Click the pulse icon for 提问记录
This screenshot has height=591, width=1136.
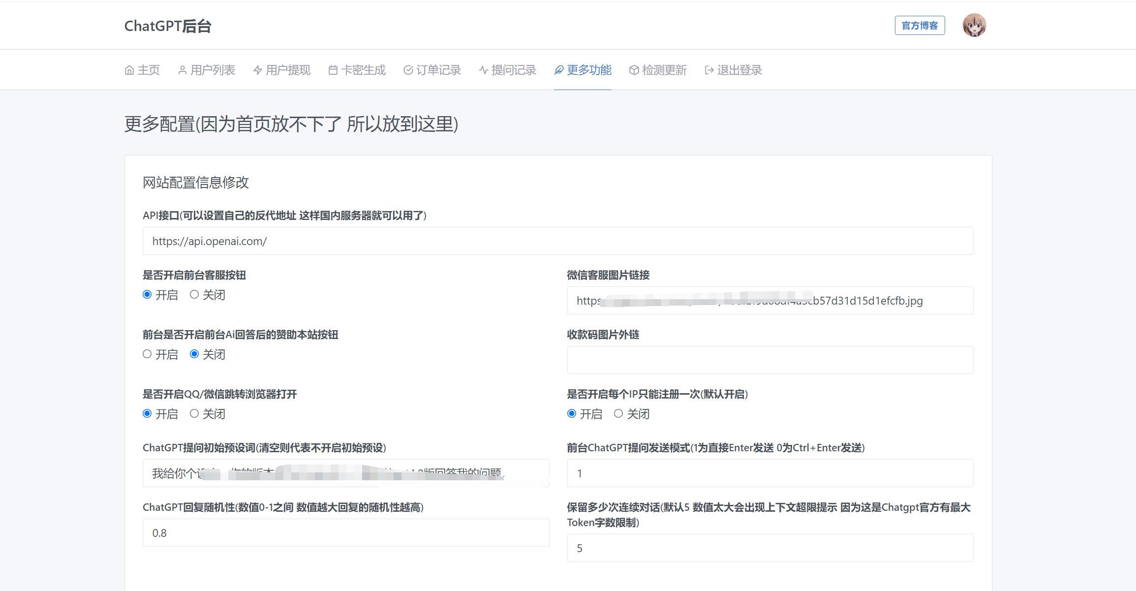(483, 70)
